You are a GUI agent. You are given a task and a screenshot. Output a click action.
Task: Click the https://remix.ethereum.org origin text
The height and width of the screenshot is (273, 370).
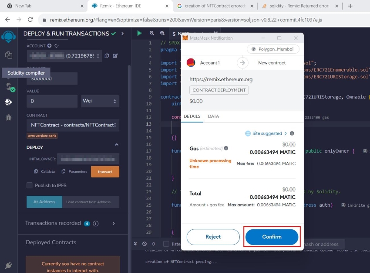221,79
